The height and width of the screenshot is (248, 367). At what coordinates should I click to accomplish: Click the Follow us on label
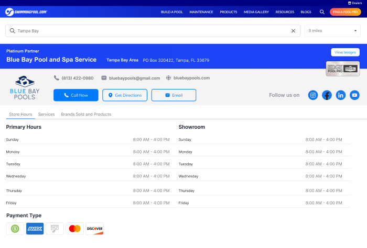[284, 95]
